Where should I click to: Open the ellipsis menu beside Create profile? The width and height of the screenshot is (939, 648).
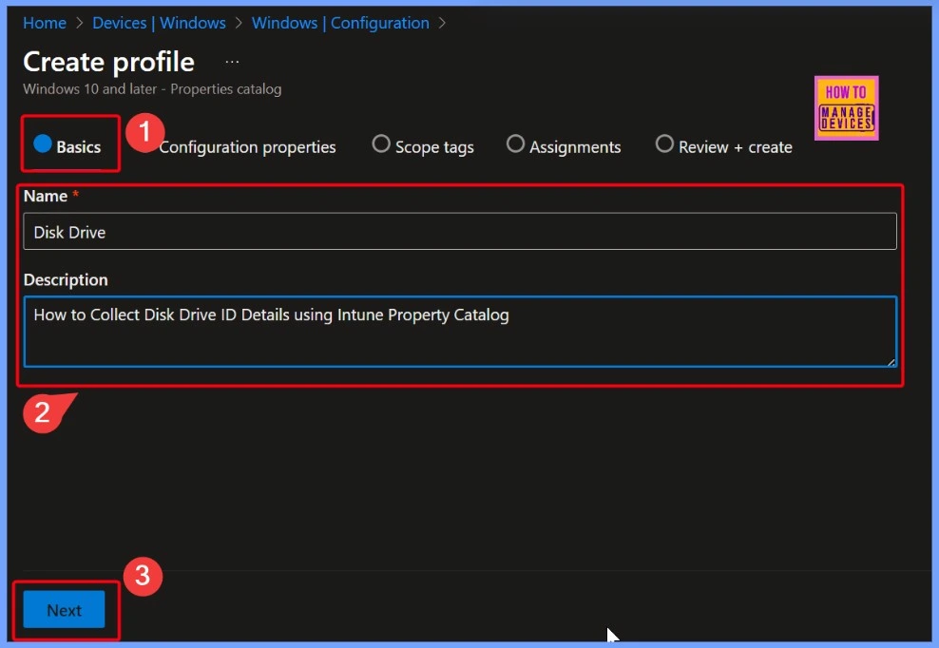pos(232,62)
